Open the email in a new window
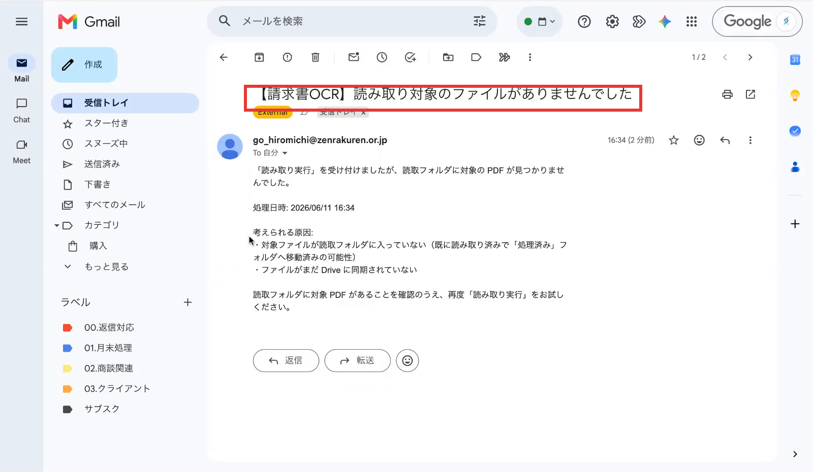813x472 pixels. click(751, 94)
